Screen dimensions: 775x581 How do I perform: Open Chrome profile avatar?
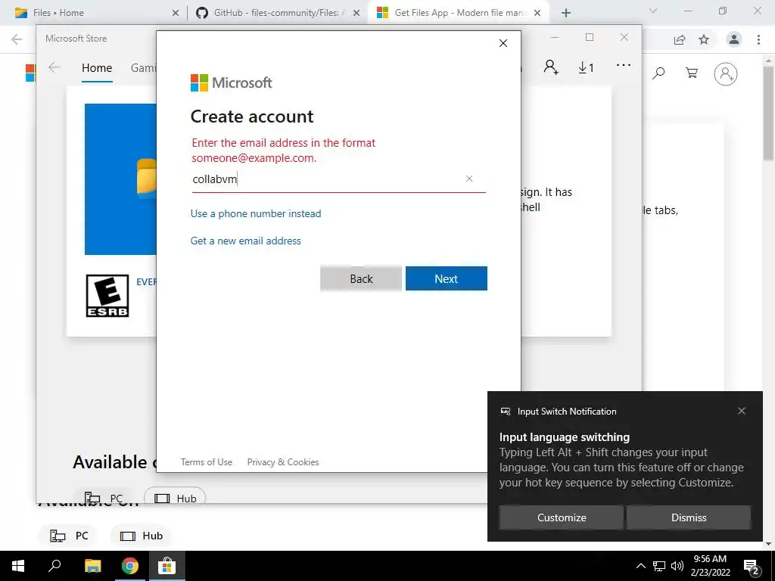click(x=734, y=39)
